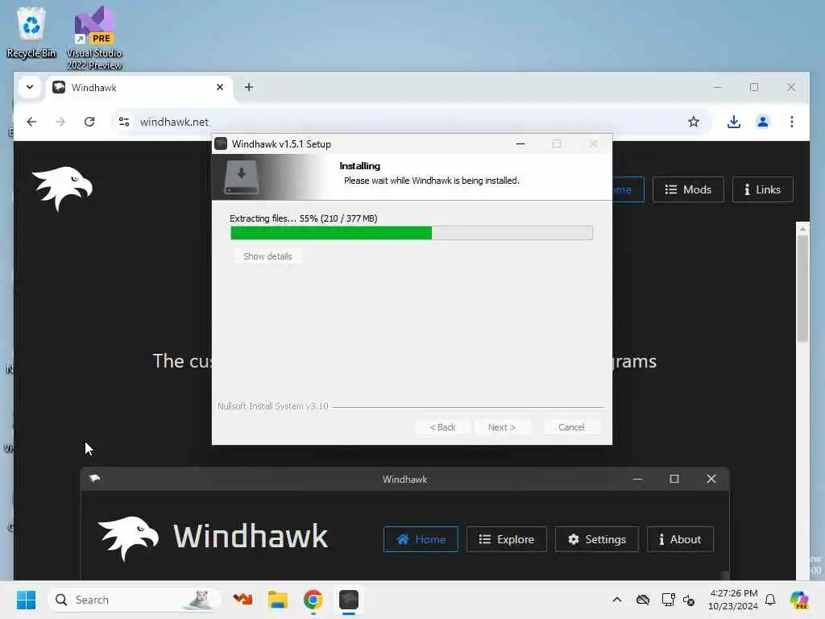
Task: Click the OneDrive cloud tray icon
Action: 642,600
